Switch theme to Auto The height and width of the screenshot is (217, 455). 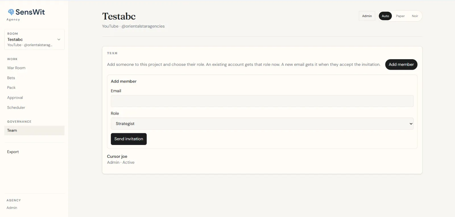tap(385, 16)
